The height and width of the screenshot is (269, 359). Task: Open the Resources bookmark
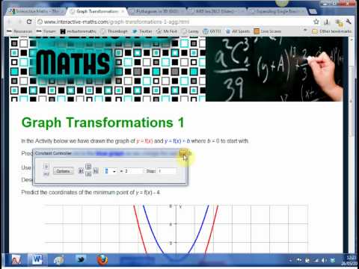coord(19,31)
